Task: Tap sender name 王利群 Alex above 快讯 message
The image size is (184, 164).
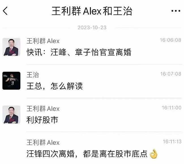Action: tap(43, 41)
